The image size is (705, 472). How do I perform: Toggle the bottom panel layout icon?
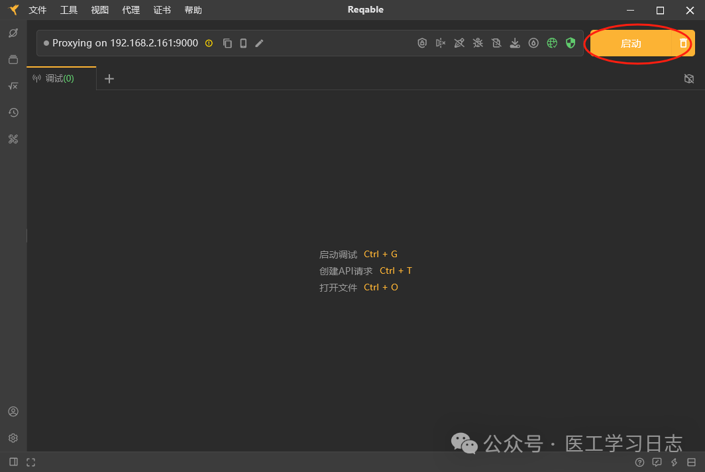pos(692,462)
